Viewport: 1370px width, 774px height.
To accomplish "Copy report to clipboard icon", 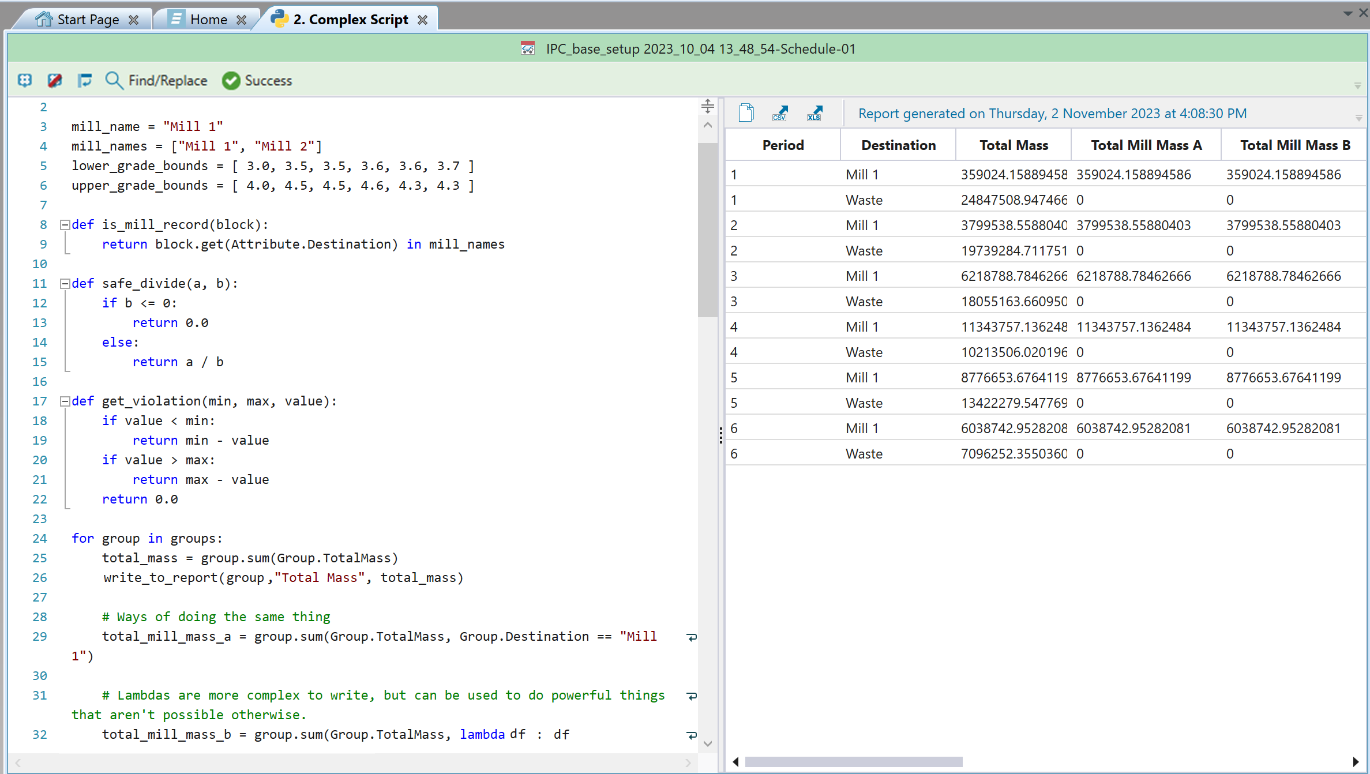I will [x=746, y=113].
